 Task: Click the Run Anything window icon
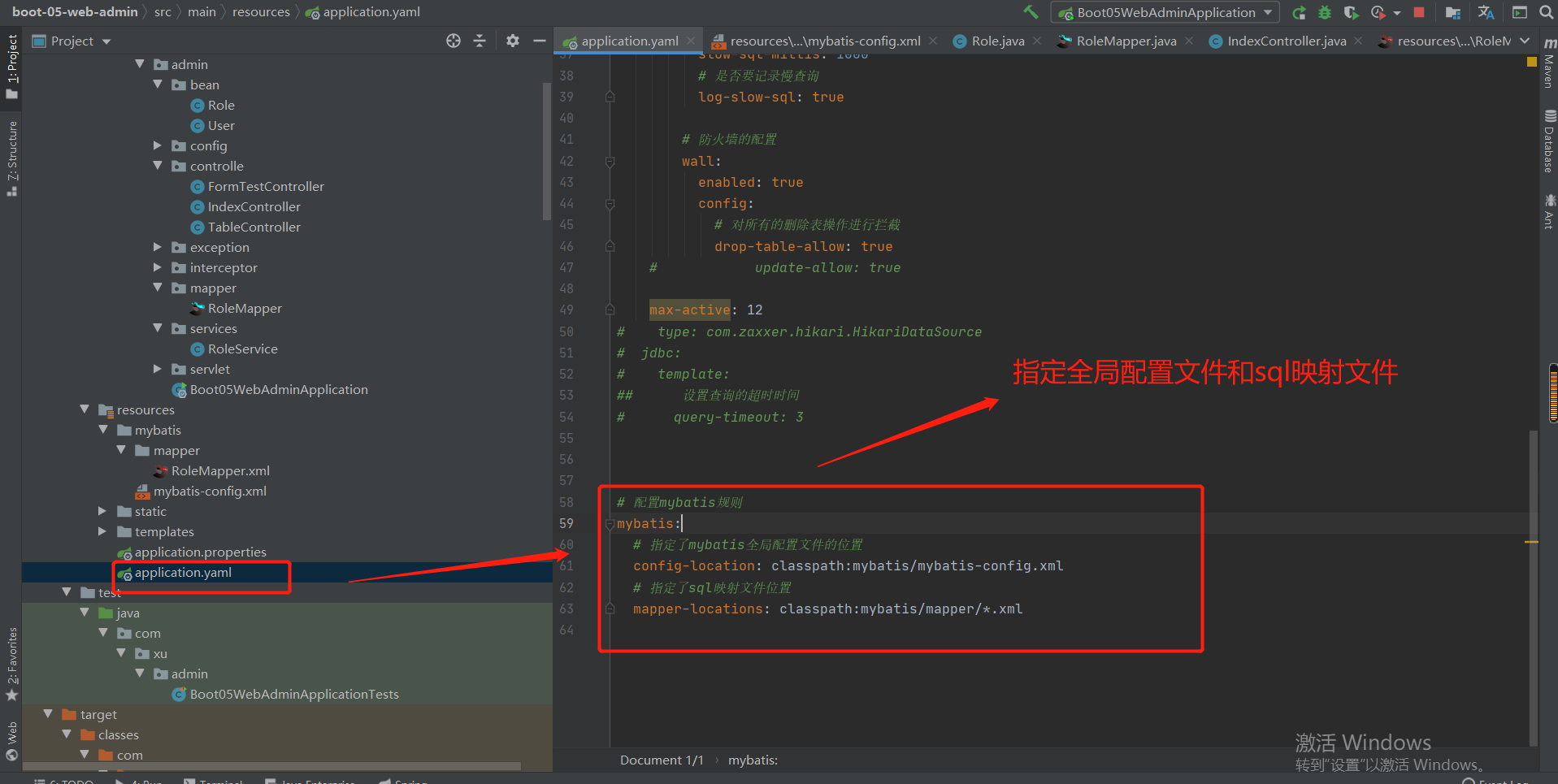pyautogui.click(x=1520, y=12)
